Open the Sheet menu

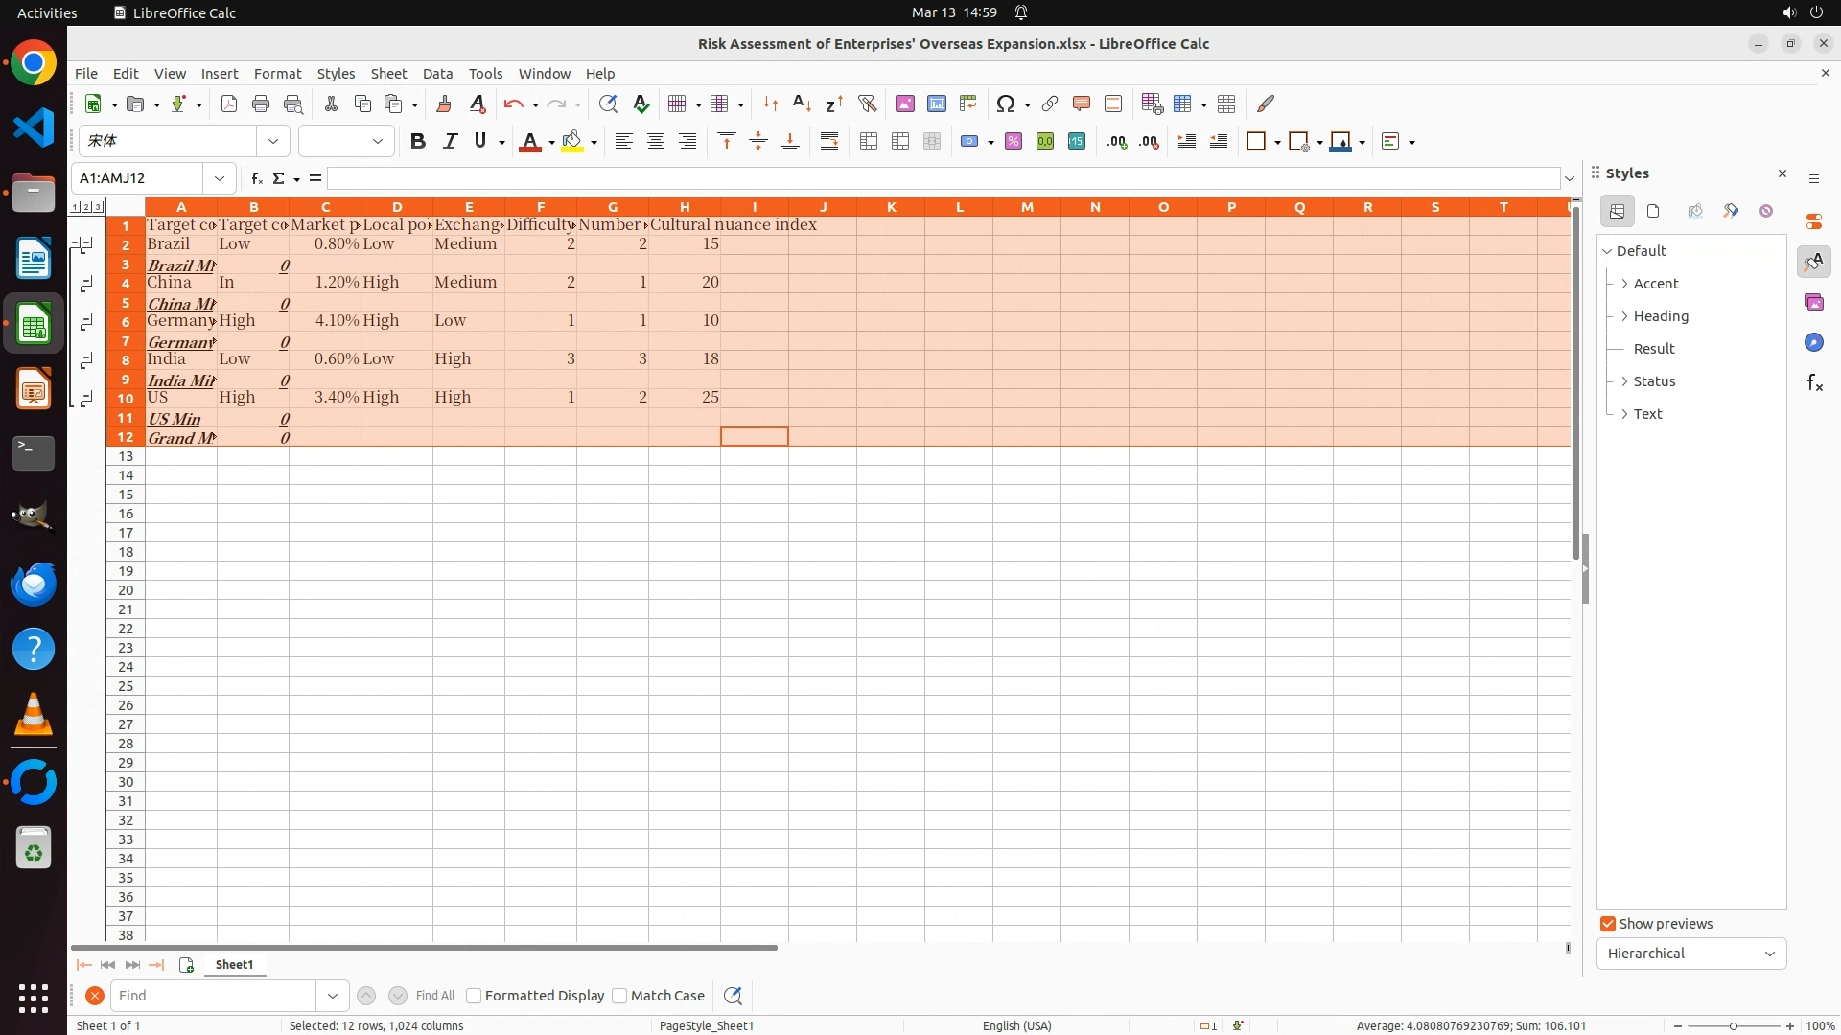click(x=388, y=74)
